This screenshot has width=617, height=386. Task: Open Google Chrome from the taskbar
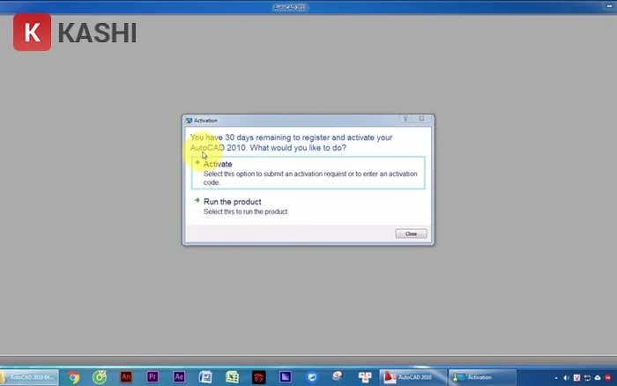73,377
